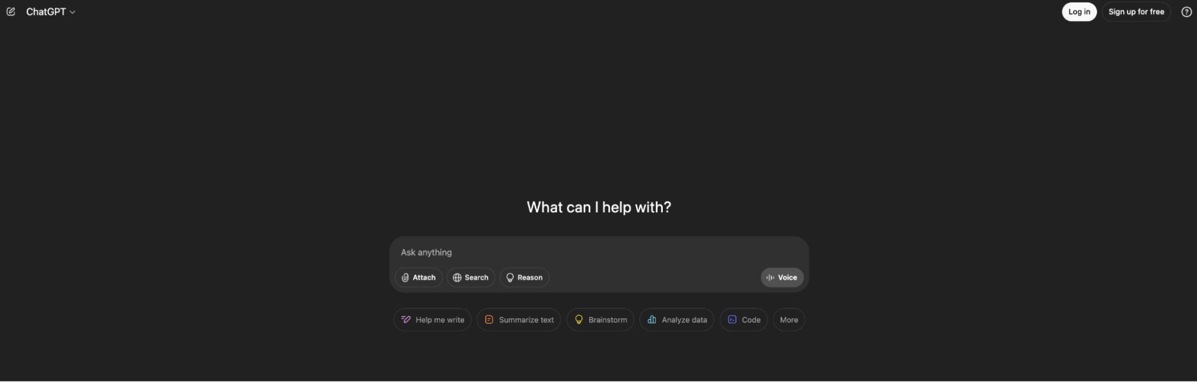Viewport: 1197px width, 382px height.
Task: Show More suggestions
Action: [x=789, y=320]
